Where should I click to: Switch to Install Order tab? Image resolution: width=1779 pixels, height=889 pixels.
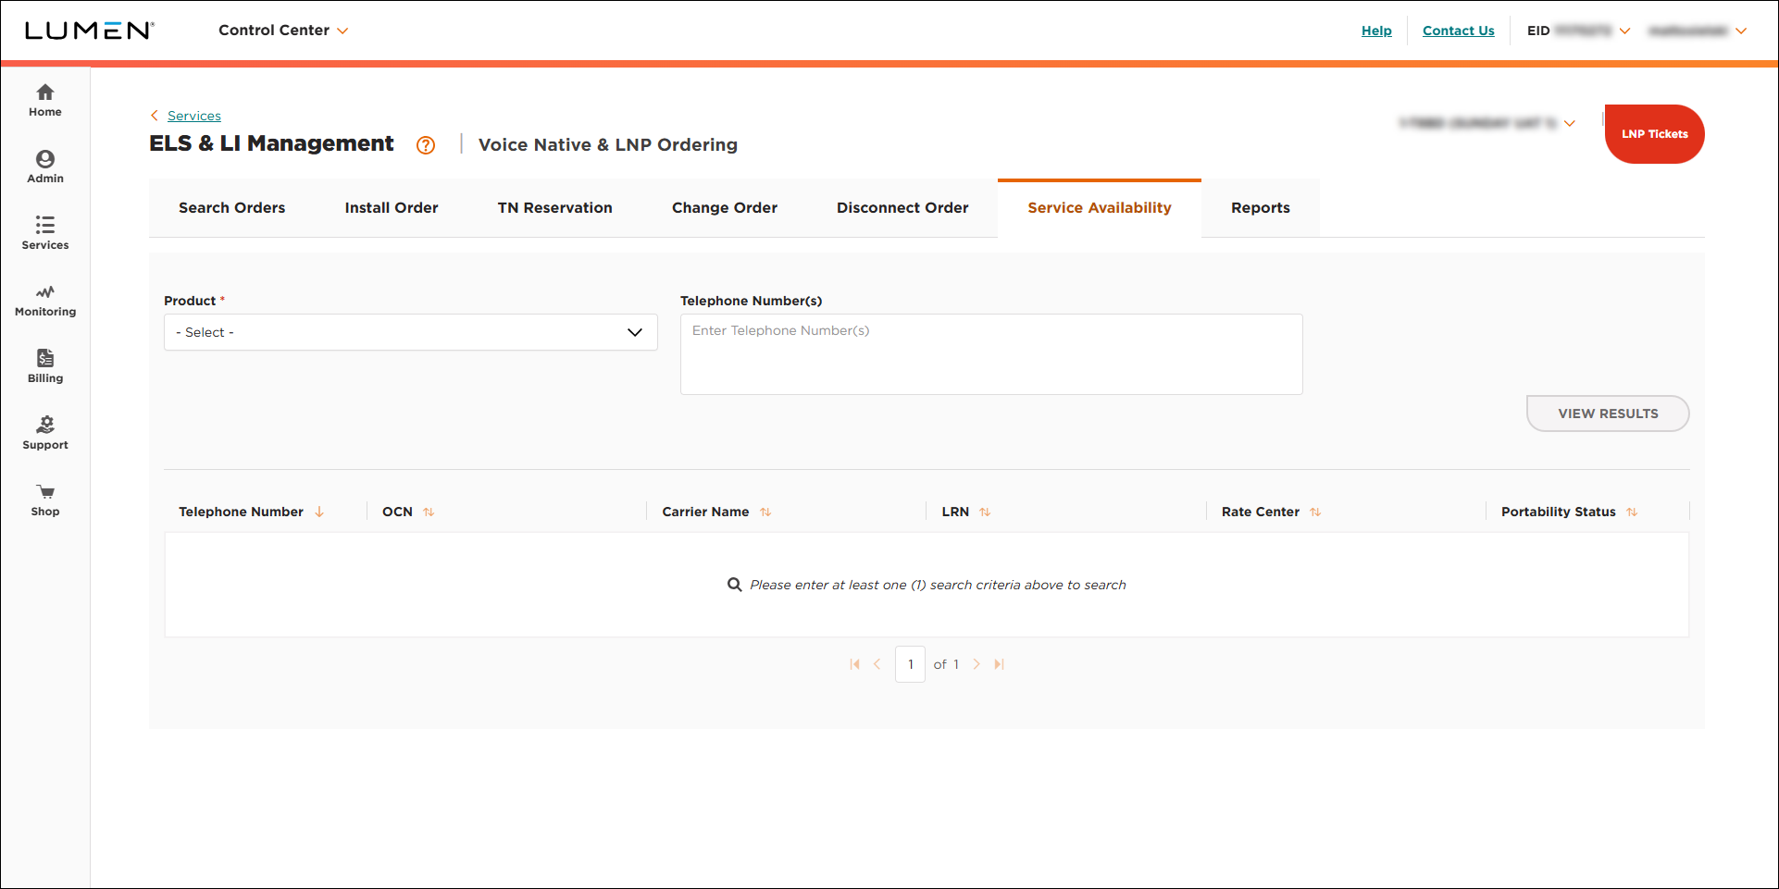point(392,208)
